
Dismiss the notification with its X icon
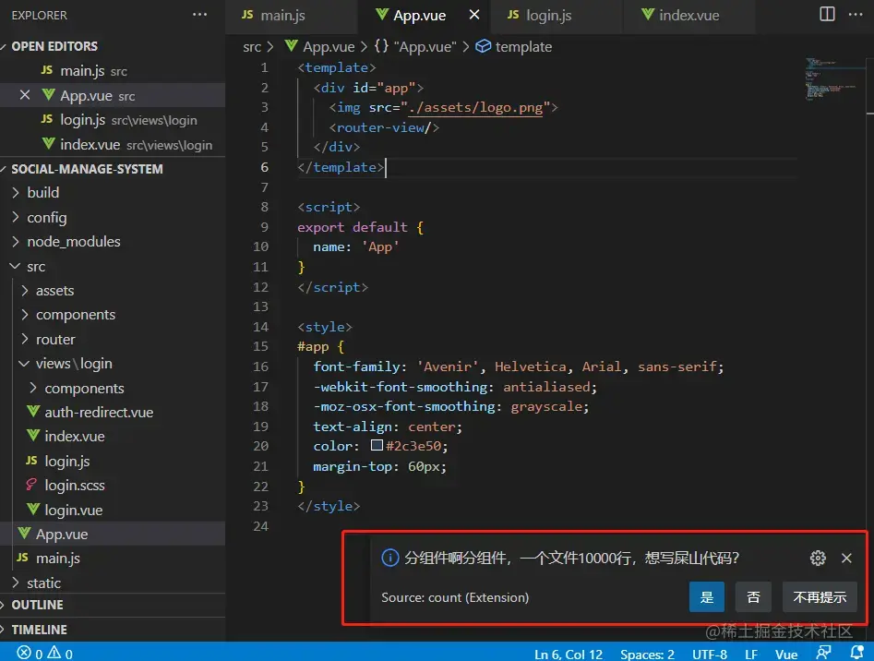[x=846, y=558]
